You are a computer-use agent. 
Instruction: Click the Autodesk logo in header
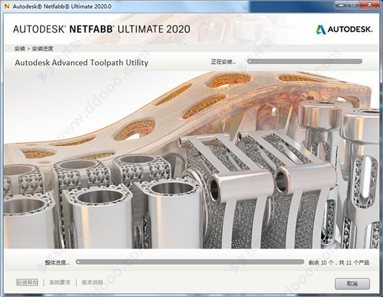(344, 29)
